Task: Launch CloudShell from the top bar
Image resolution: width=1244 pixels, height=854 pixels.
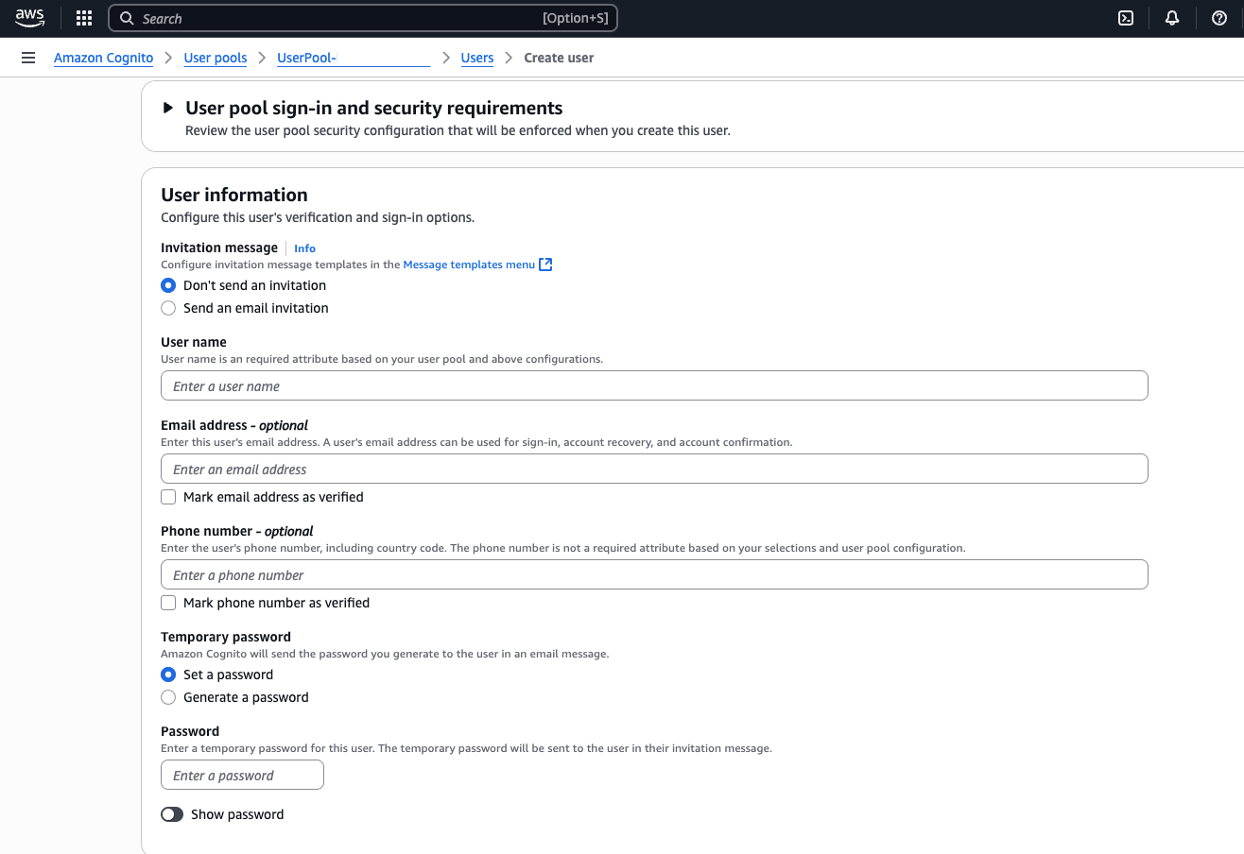Action: pos(1126,18)
